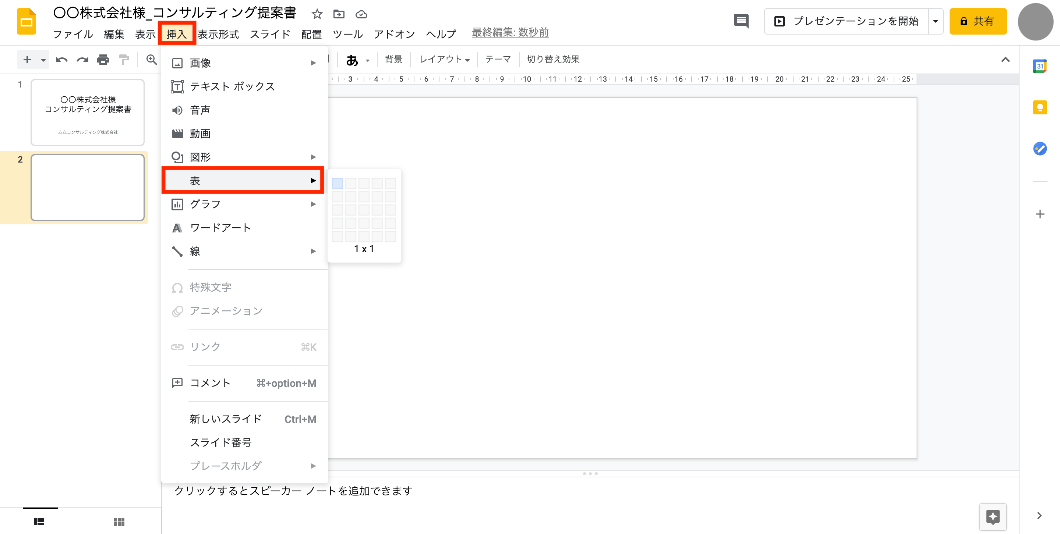Select blank slide 2 thumbnail
Viewport: 1060px width, 534px height.
[88, 188]
